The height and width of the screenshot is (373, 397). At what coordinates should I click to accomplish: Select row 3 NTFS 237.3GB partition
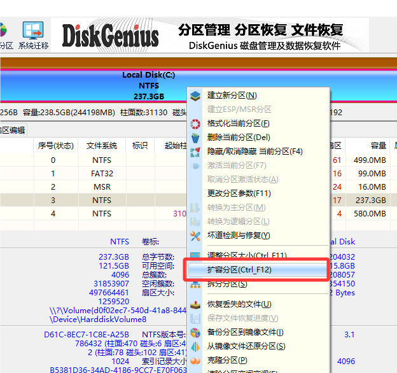(x=94, y=201)
